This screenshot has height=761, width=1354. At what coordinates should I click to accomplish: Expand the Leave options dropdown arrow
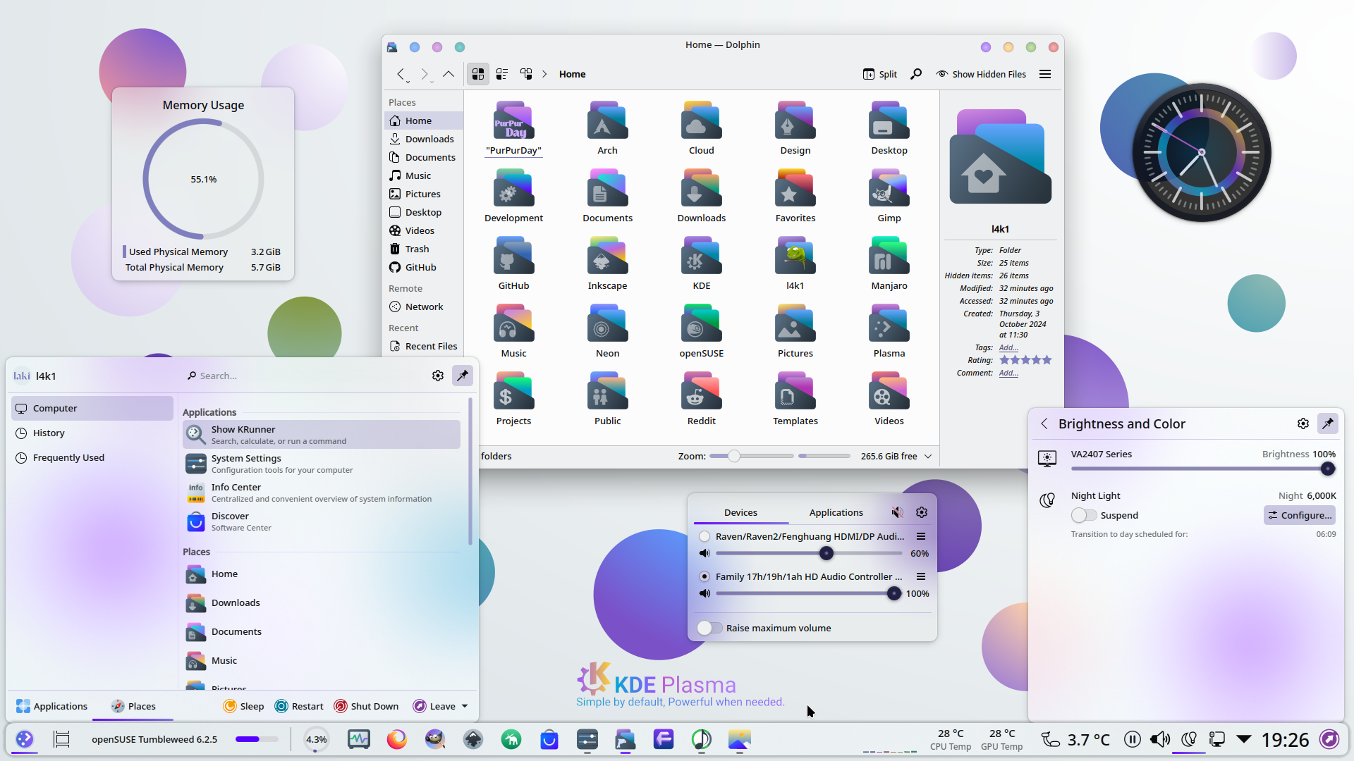coord(465,706)
